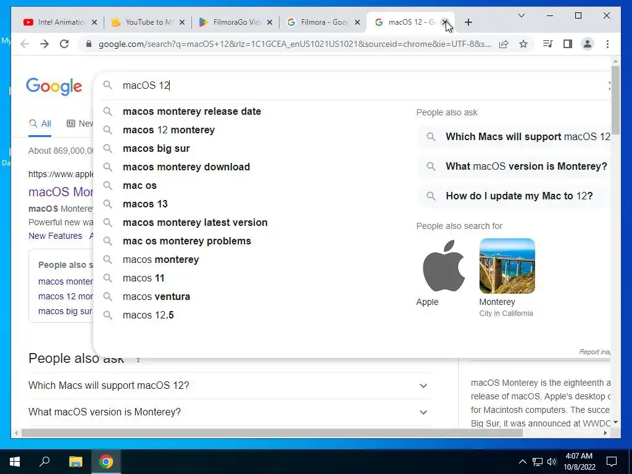Open the Windows Start menu
The height and width of the screenshot is (474, 632).
click(15, 462)
